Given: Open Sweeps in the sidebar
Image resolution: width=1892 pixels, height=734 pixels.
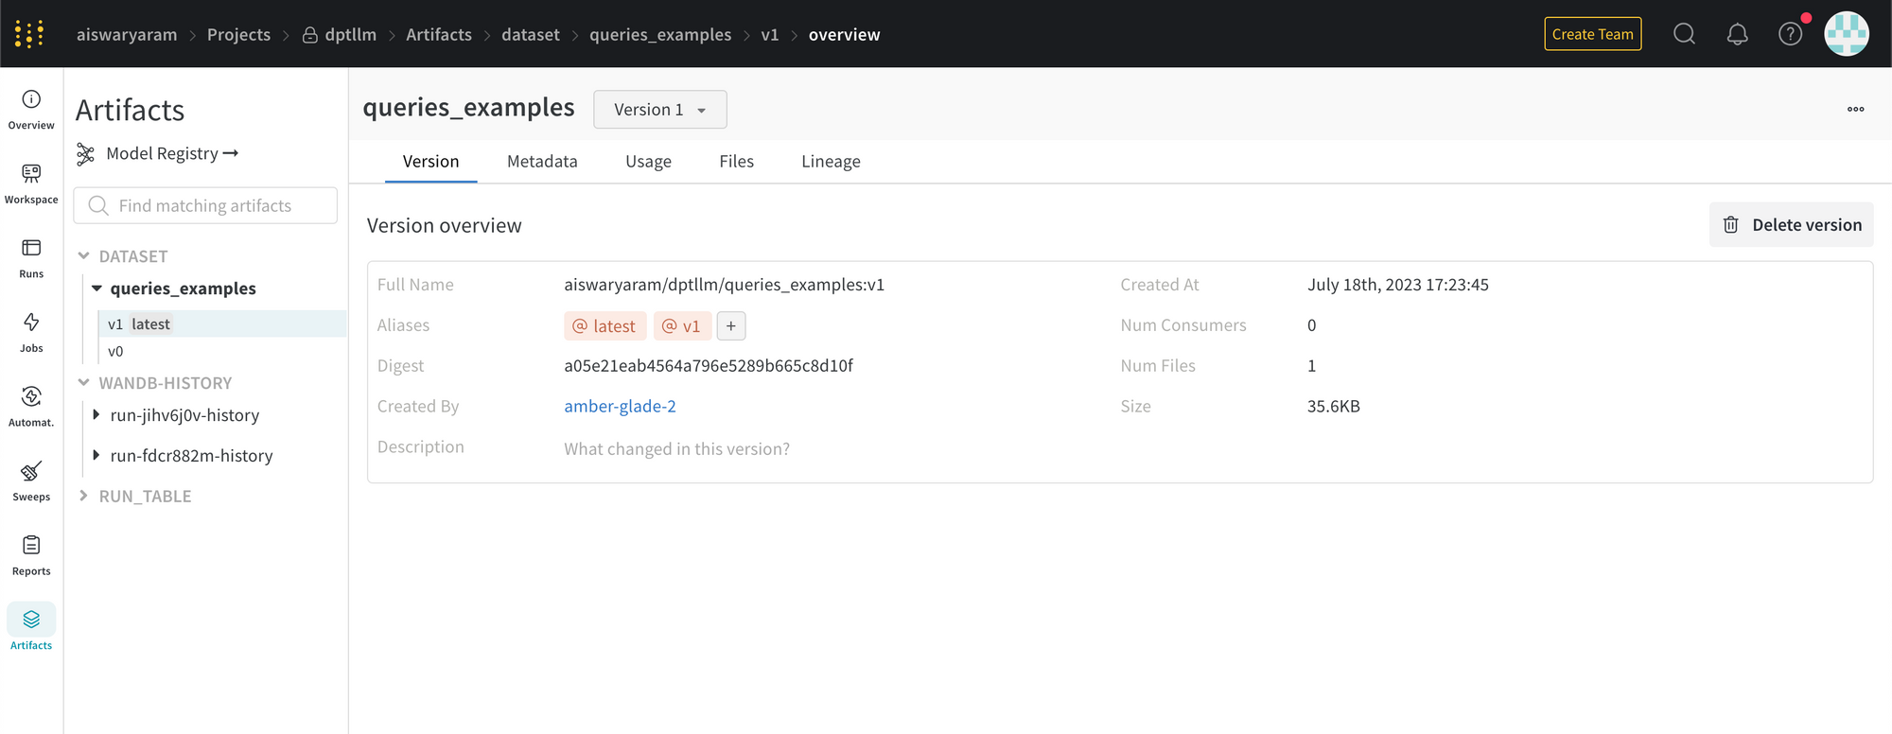Looking at the screenshot, I should 31,481.
